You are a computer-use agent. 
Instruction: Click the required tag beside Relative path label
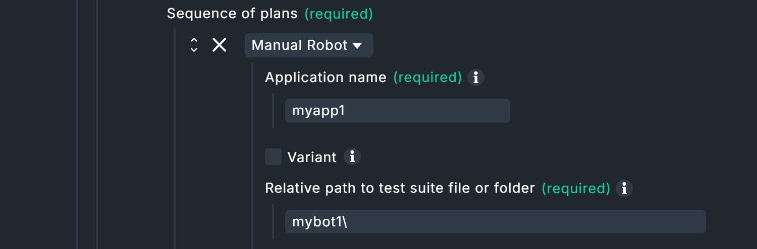pos(576,189)
